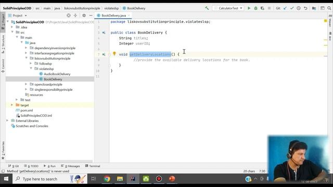Viewport: 333px width, 187px height.
Task: Click the red record app taskbar icon
Action: pos(159,179)
